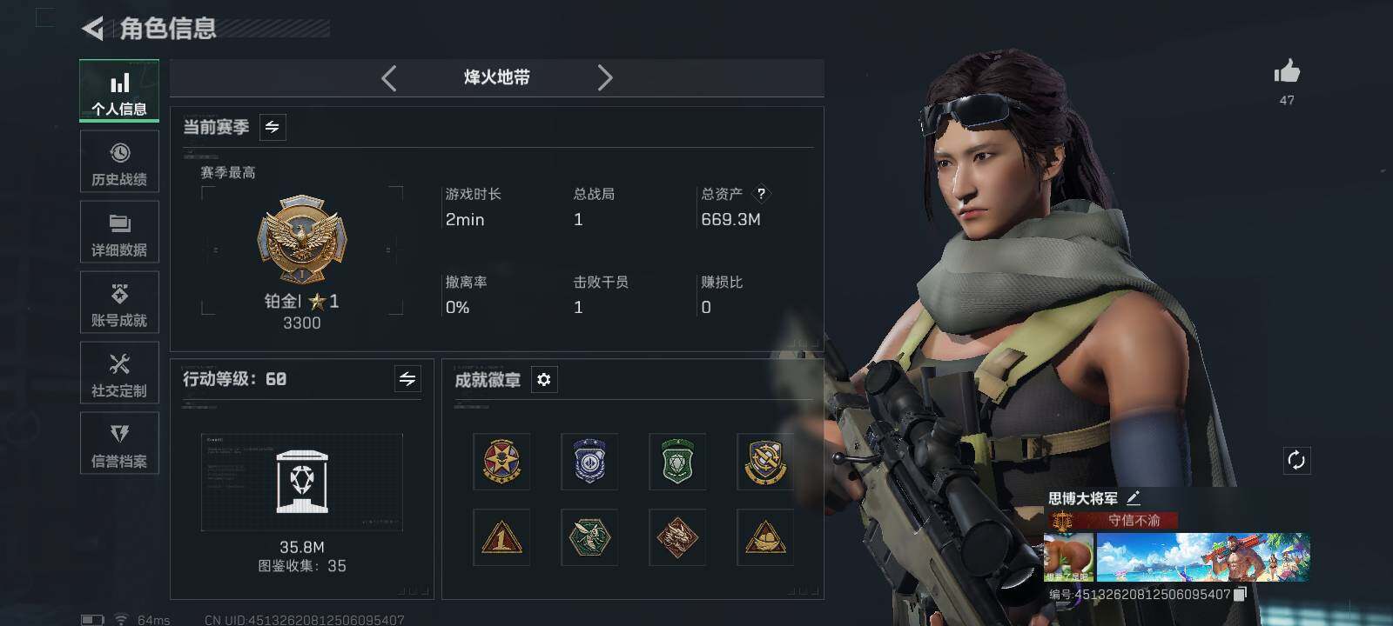Give a thumbs-up like to the profile
Image resolution: width=1393 pixels, height=626 pixels.
(1287, 72)
